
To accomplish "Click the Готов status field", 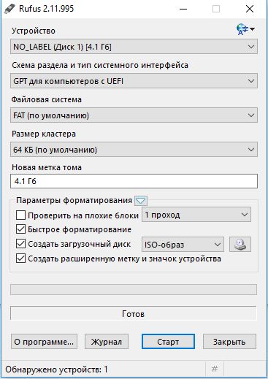I will click(x=134, y=313).
